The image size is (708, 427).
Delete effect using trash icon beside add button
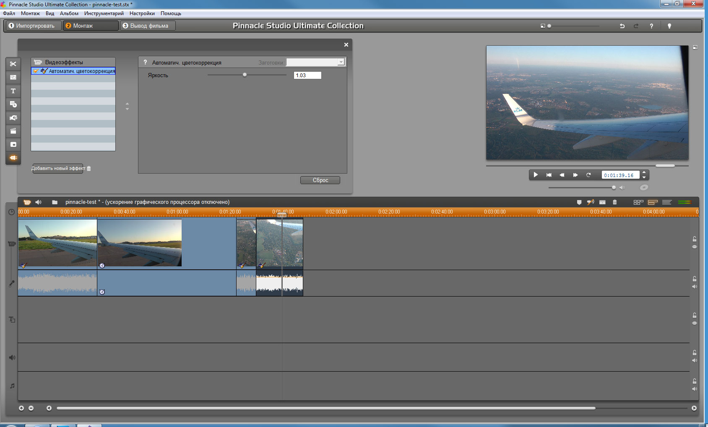click(x=89, y=169)
